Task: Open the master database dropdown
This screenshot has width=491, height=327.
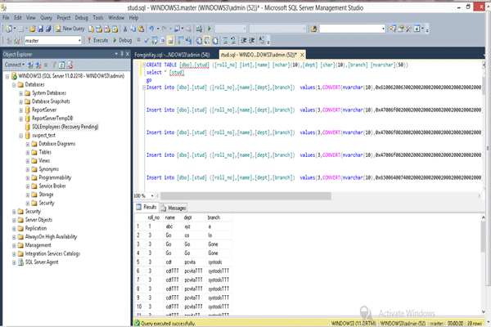Action: [x=79, y=40]
